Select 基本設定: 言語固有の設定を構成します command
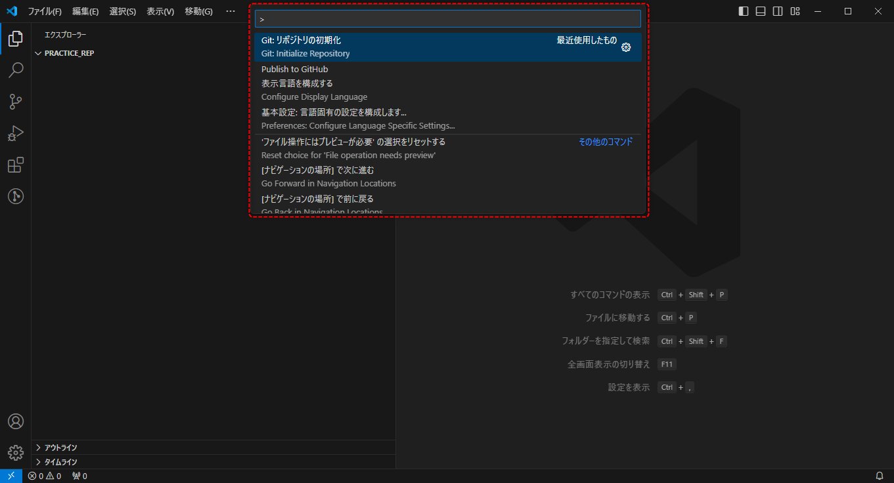Viewport: 894px width, 483px height. click(448, 119)
